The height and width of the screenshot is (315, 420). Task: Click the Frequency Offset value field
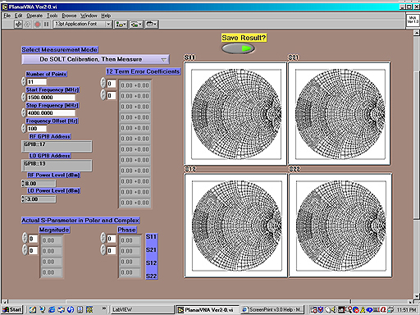tap(37, 129)
